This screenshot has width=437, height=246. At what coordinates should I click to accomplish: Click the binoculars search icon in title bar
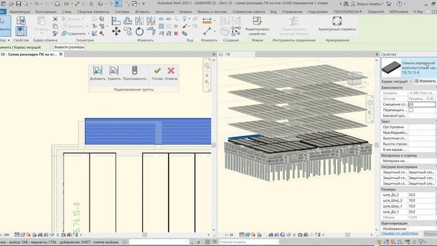pos(346,4)
